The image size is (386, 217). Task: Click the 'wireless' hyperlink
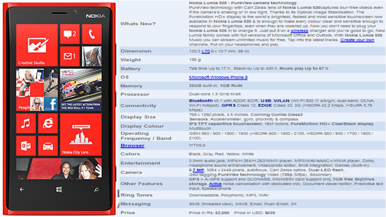tap(299, 31)
